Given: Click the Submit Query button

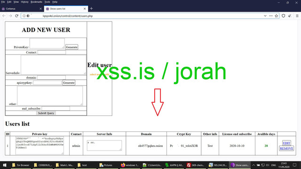Looking at the screenshot, I should pyautogui.click(x=46, y=113).
